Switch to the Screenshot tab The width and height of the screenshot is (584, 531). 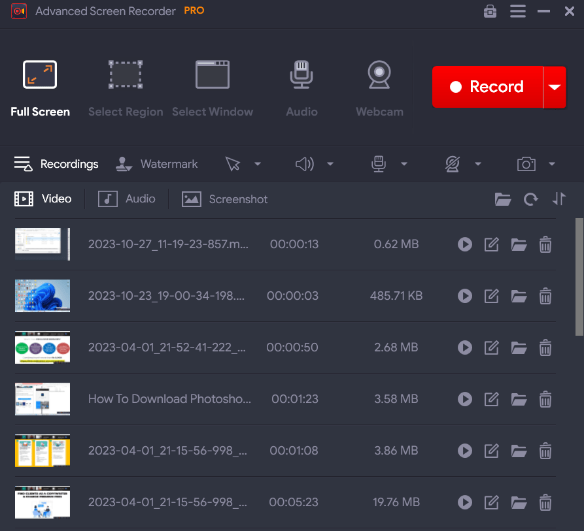coord(224,199)
